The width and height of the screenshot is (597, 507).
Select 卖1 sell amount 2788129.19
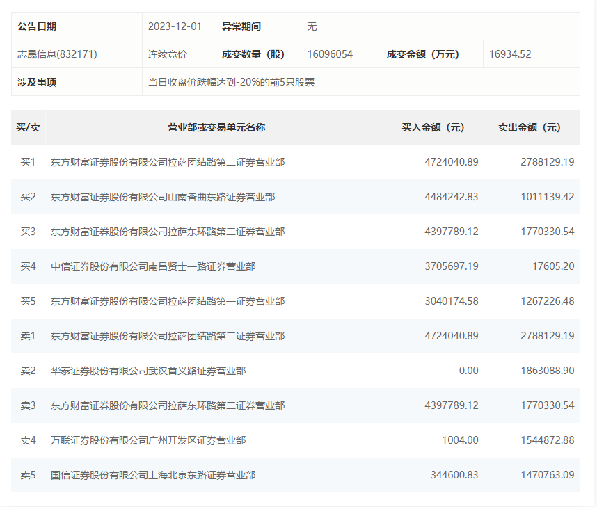pos(548,336)
